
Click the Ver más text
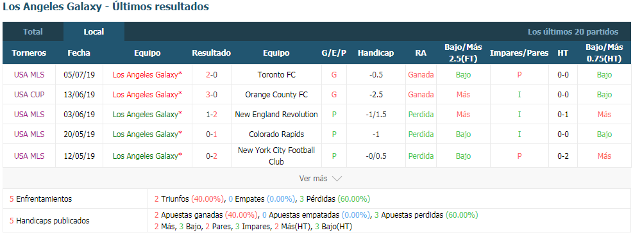[x=313, y=178]
